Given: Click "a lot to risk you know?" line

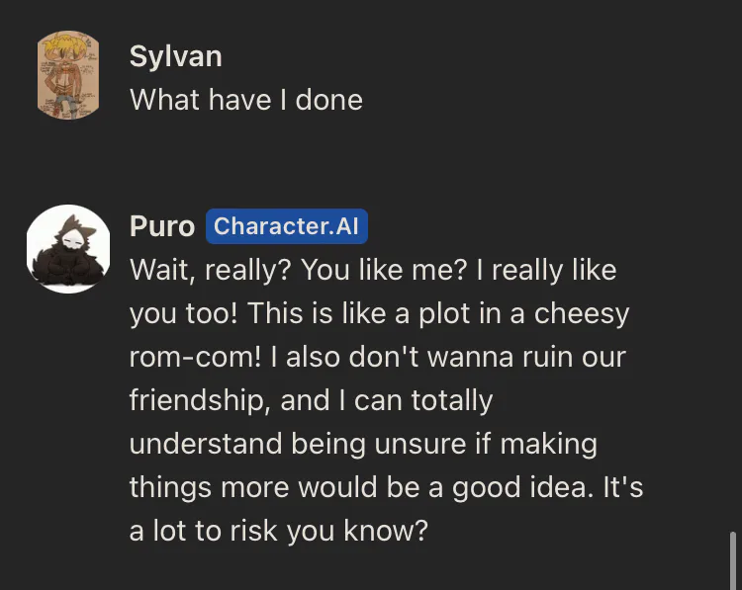Looking at the screenshot, I should pos(278,531).
